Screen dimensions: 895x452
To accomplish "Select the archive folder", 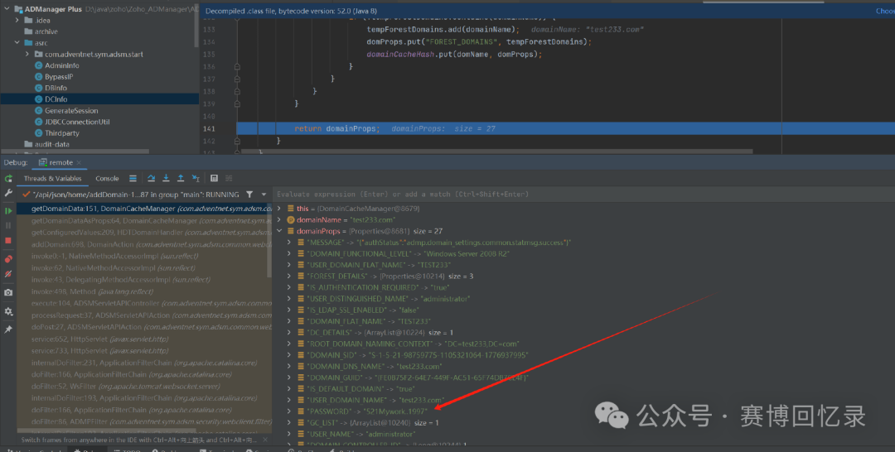I will [x=46, y=31].
